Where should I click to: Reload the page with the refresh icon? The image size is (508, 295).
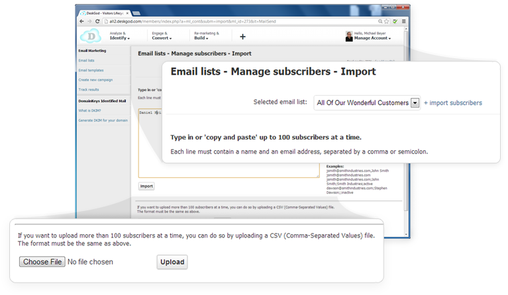(x=97, y=21)
